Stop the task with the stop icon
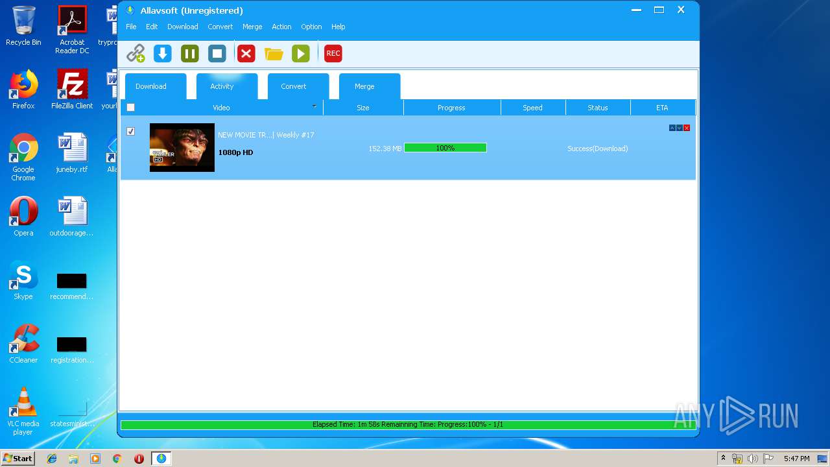This screenshot has height=467, width=830. (x=217, y=53)
